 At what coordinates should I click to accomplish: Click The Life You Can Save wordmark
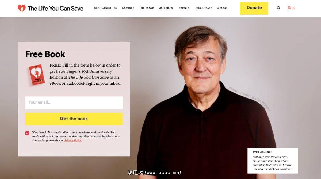point(55,9)
